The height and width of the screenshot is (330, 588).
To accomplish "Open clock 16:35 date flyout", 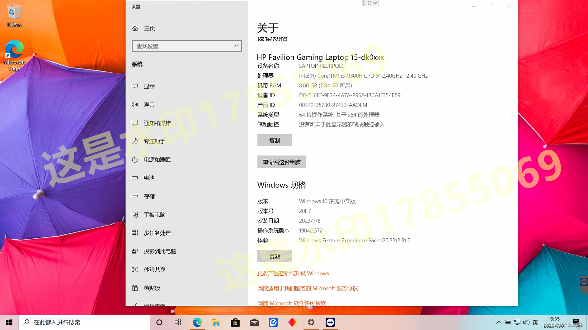I will (x=554, y=322).
